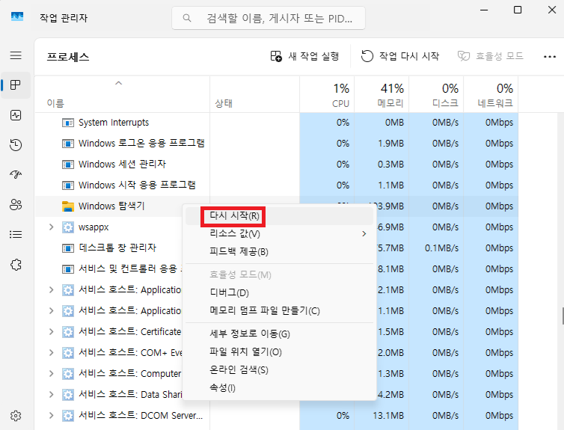The height and width of the screenshot is (430, 564).
Task: Focus the process search box
Action: (x=269, y=18)
